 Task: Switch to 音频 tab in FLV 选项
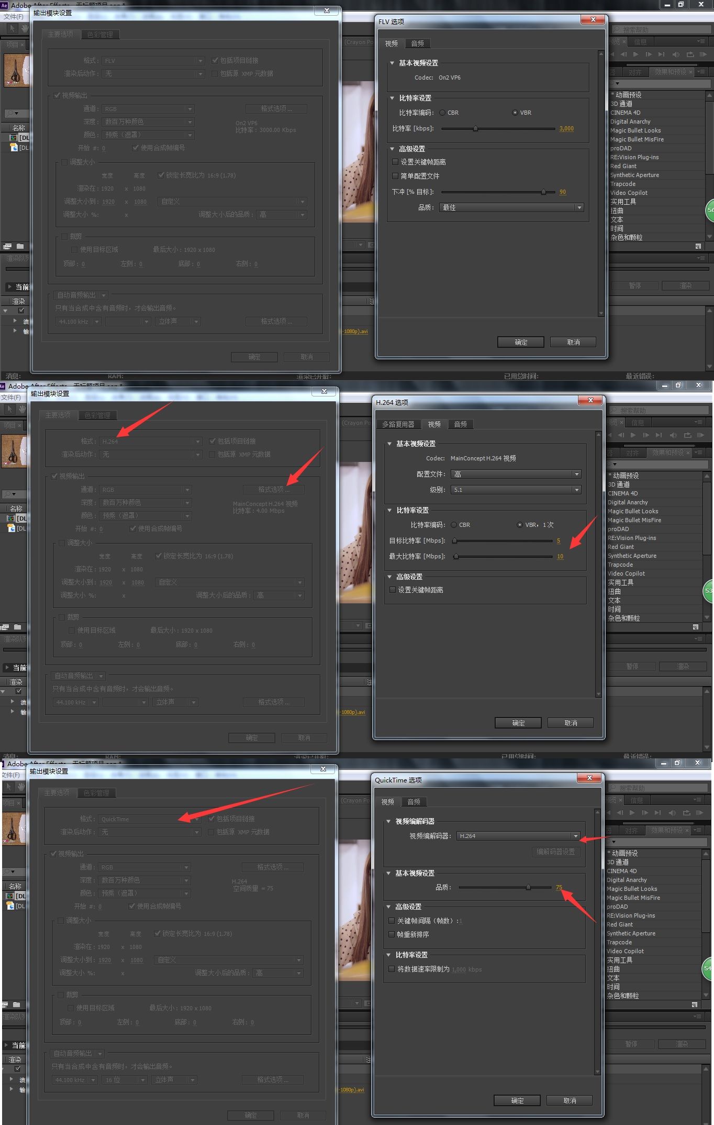click(418, 43)
